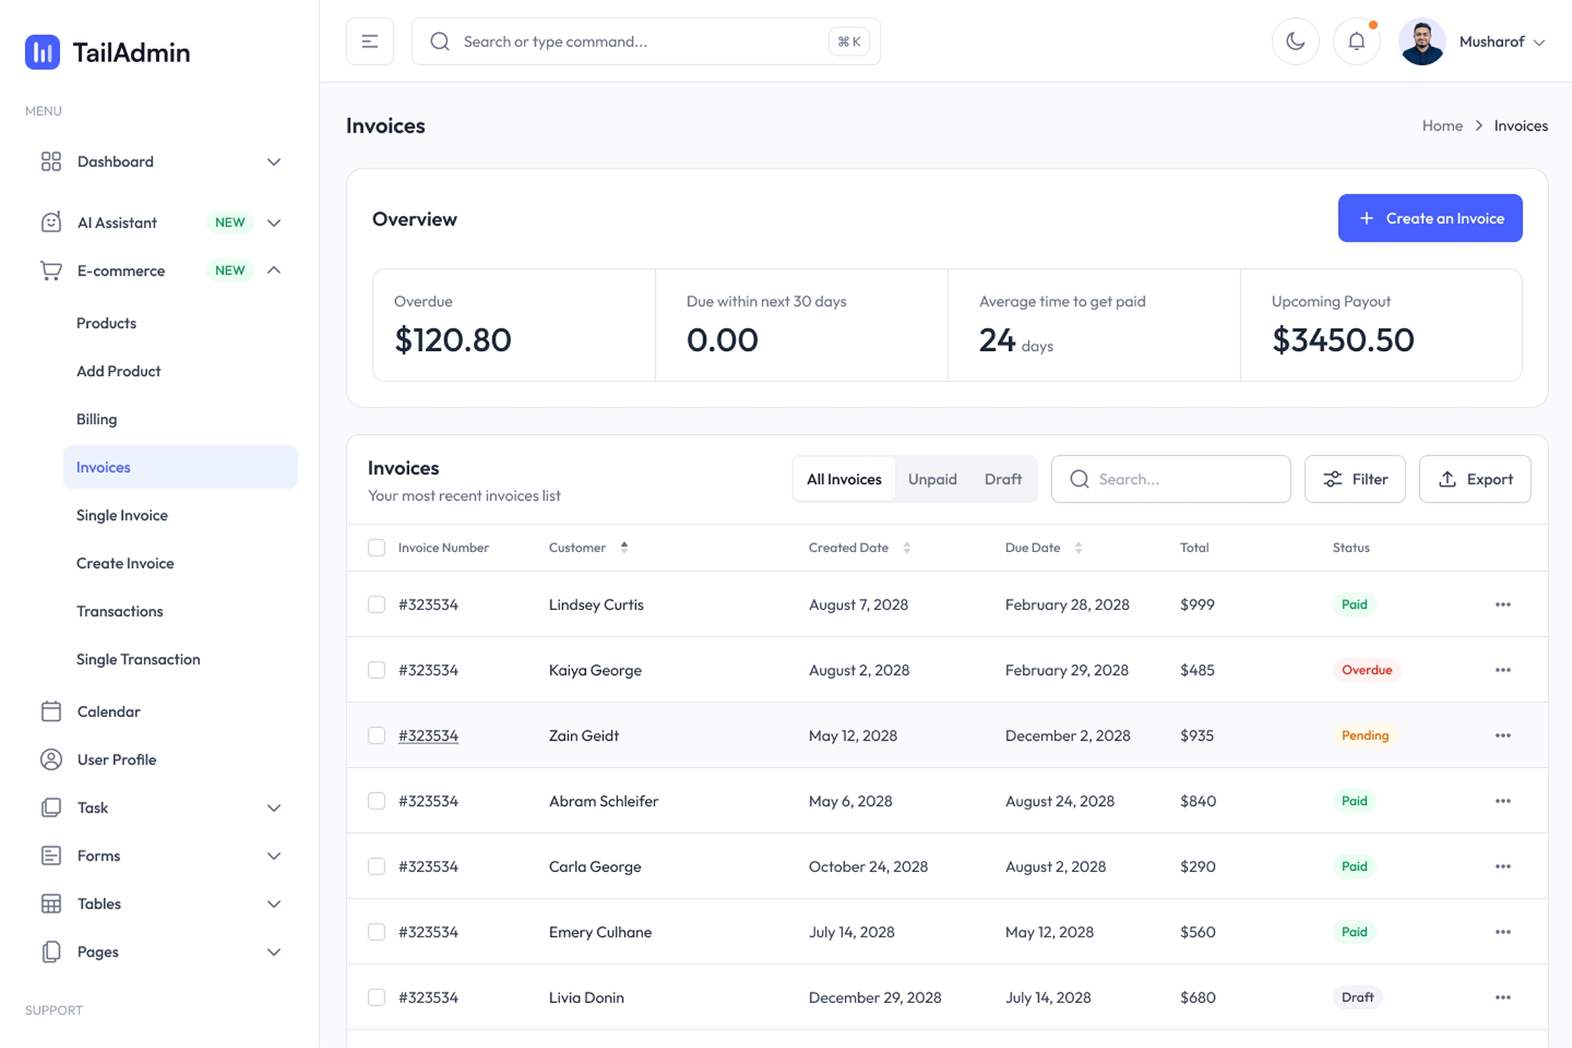Open row actions for Carla George invoice
Image resolution: width=1572 pixels, height=1048 pixels.
pos(1503,867)
